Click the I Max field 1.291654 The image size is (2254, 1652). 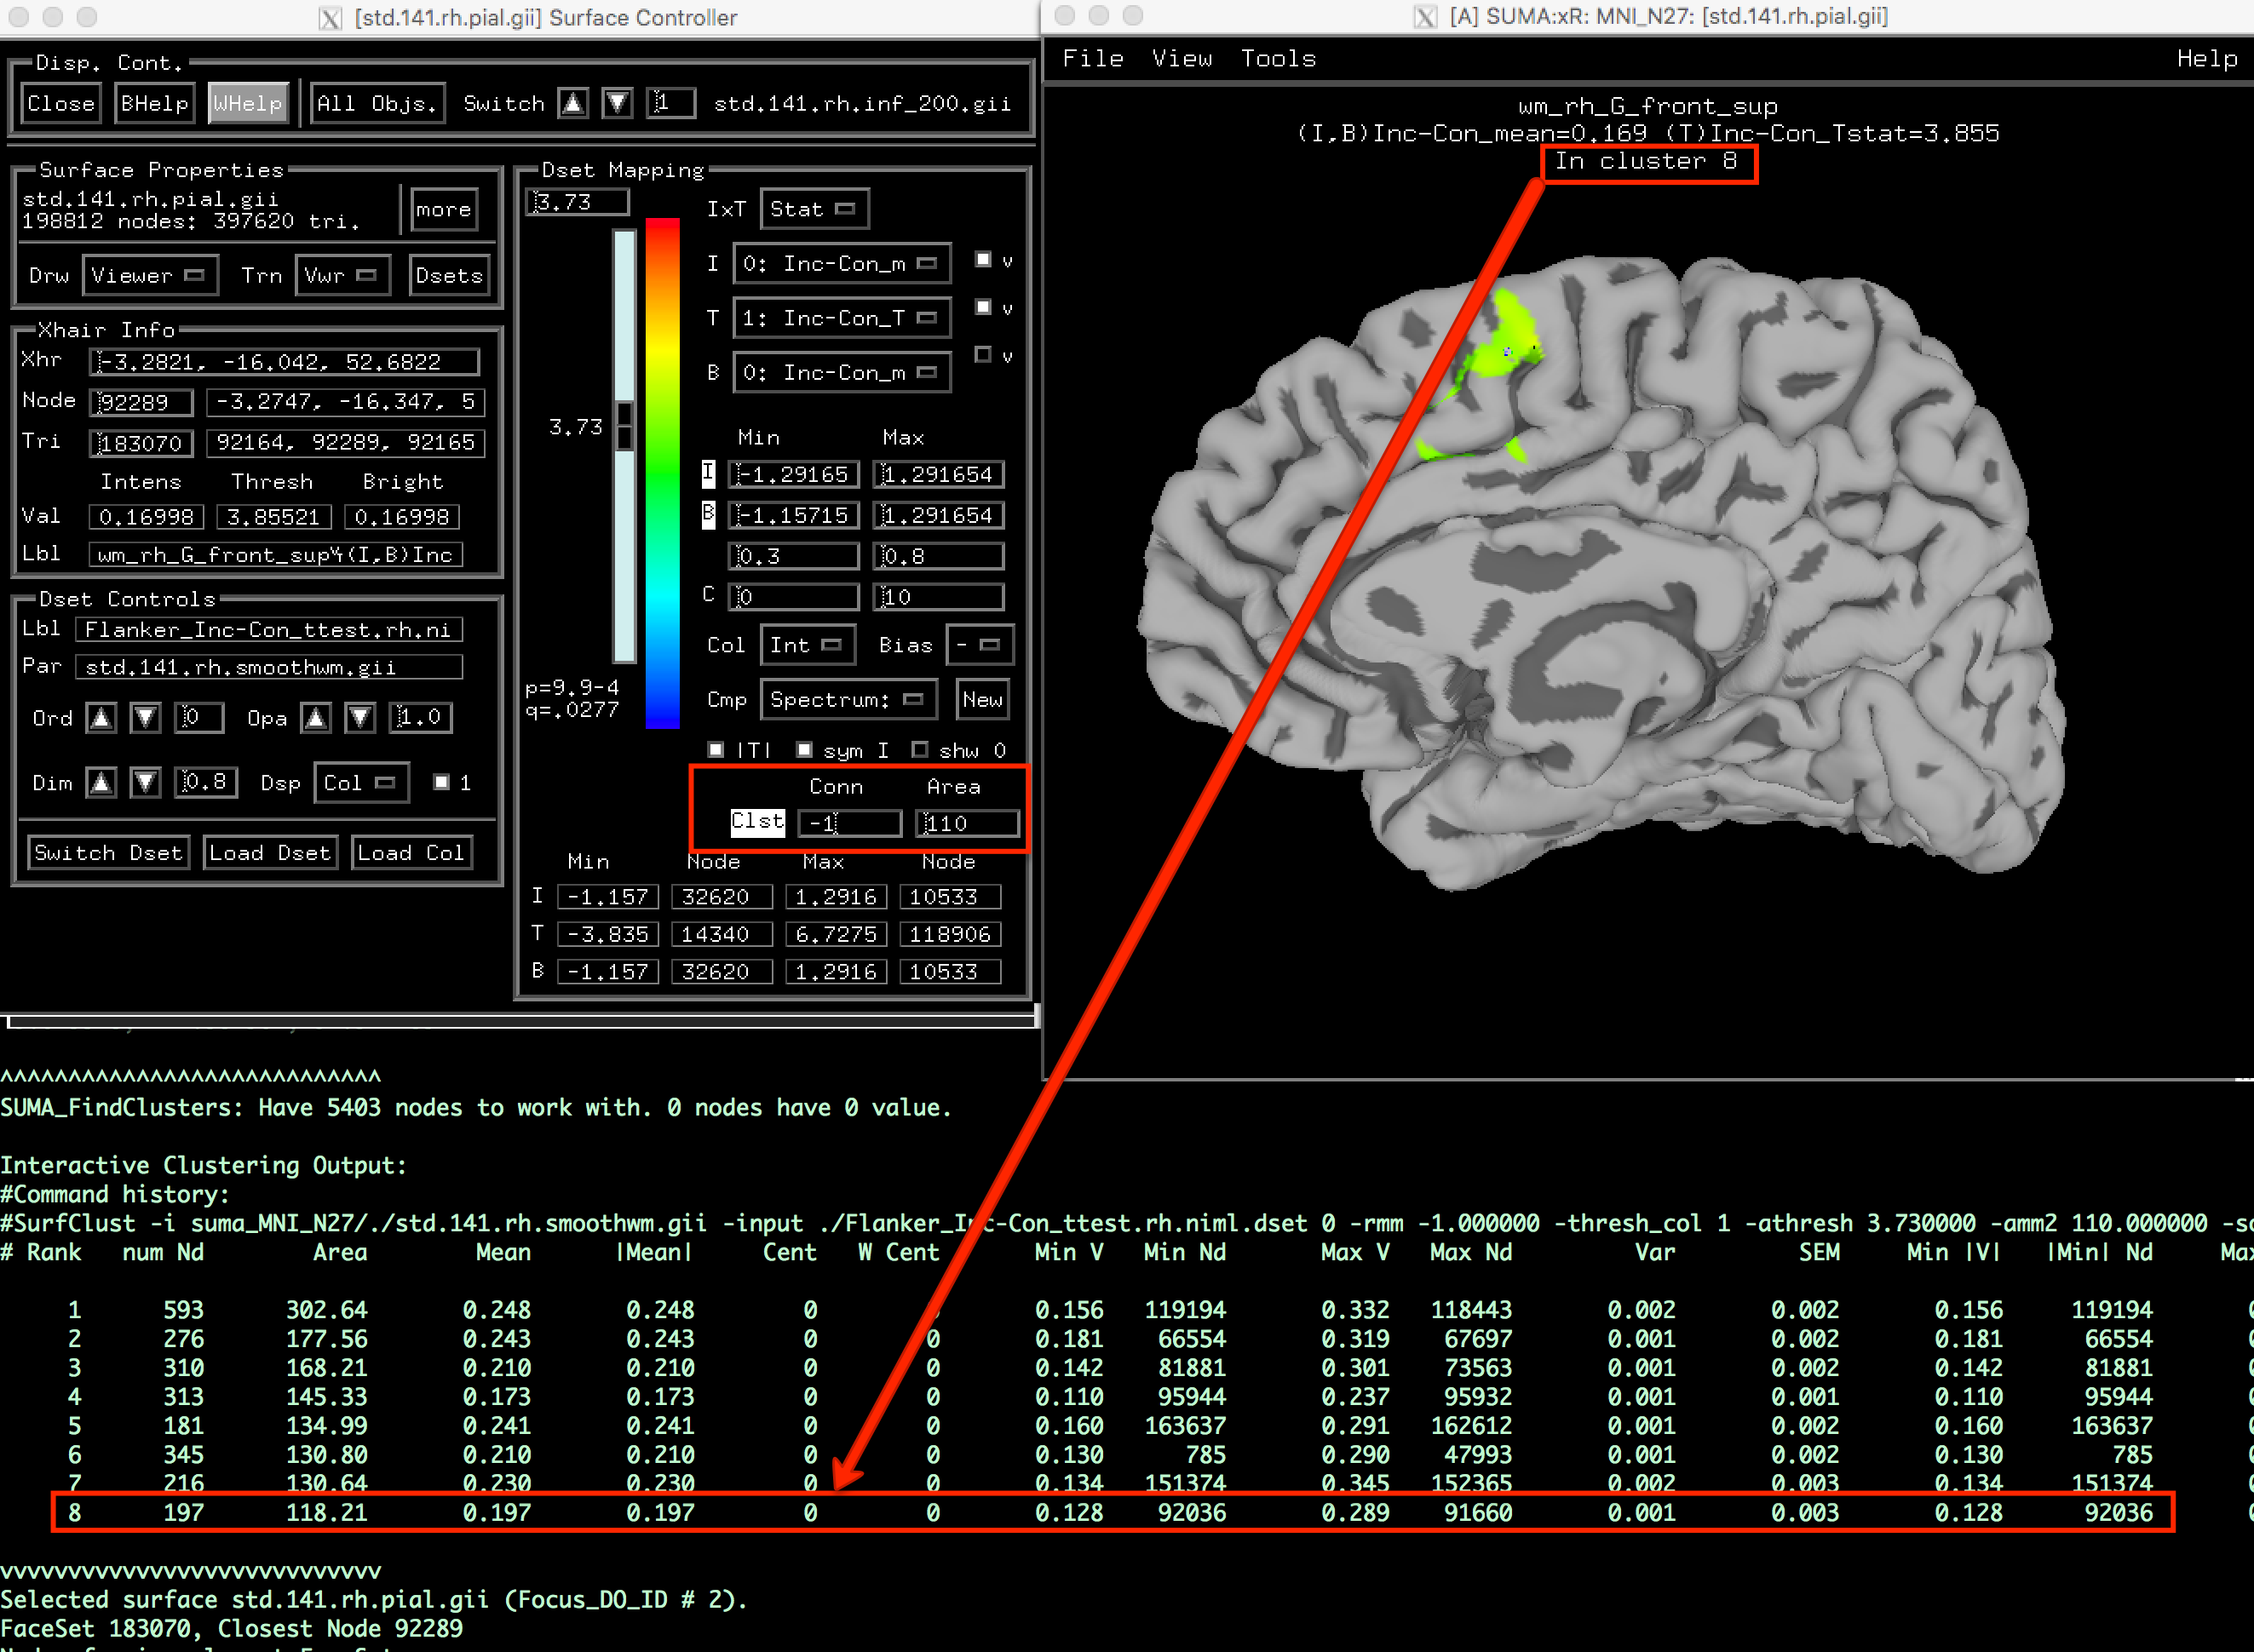(939, 474)
